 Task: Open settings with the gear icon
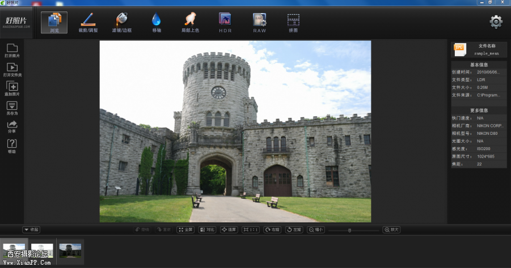[496, 22]
